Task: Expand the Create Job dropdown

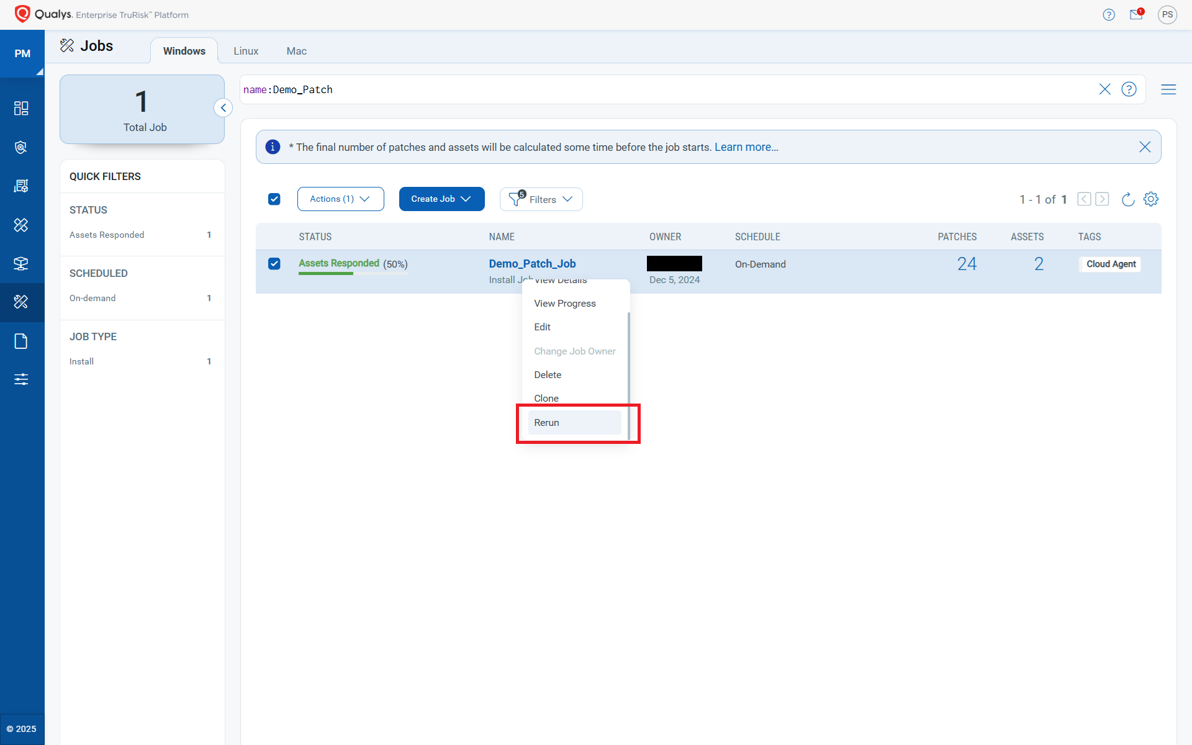Action: point(441,199)
